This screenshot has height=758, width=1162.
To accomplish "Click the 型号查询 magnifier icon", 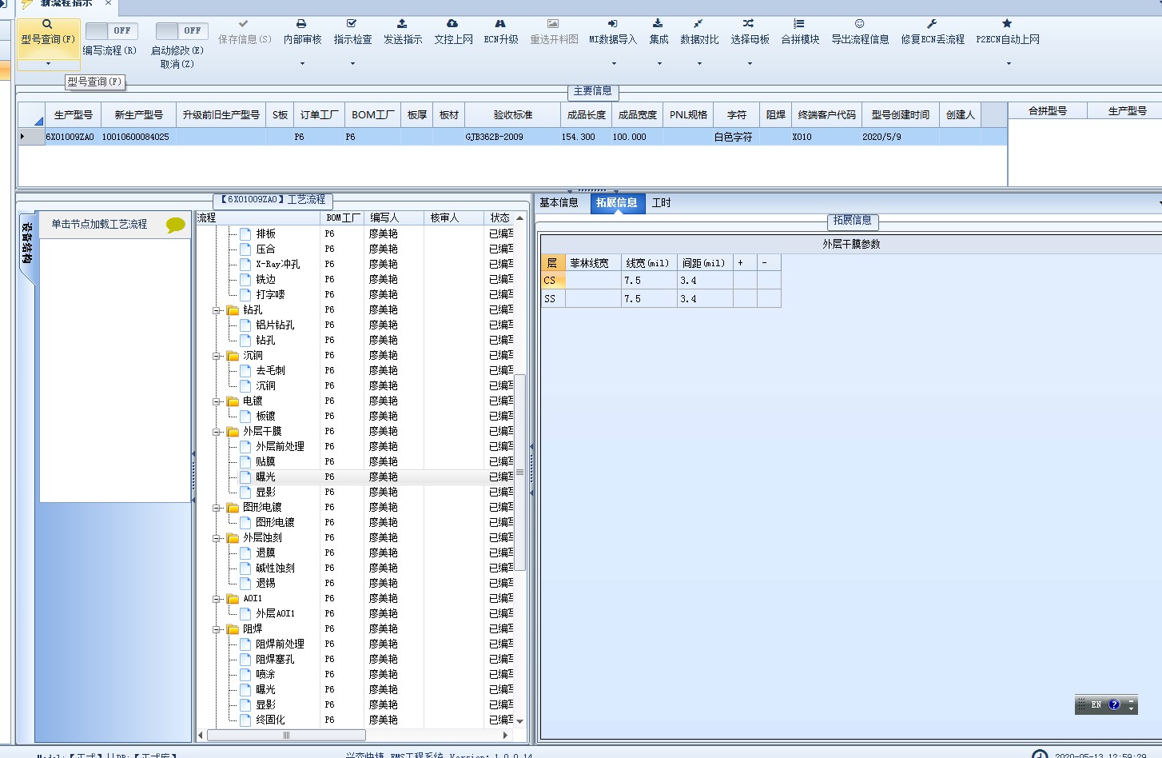I will pos(47,24).
